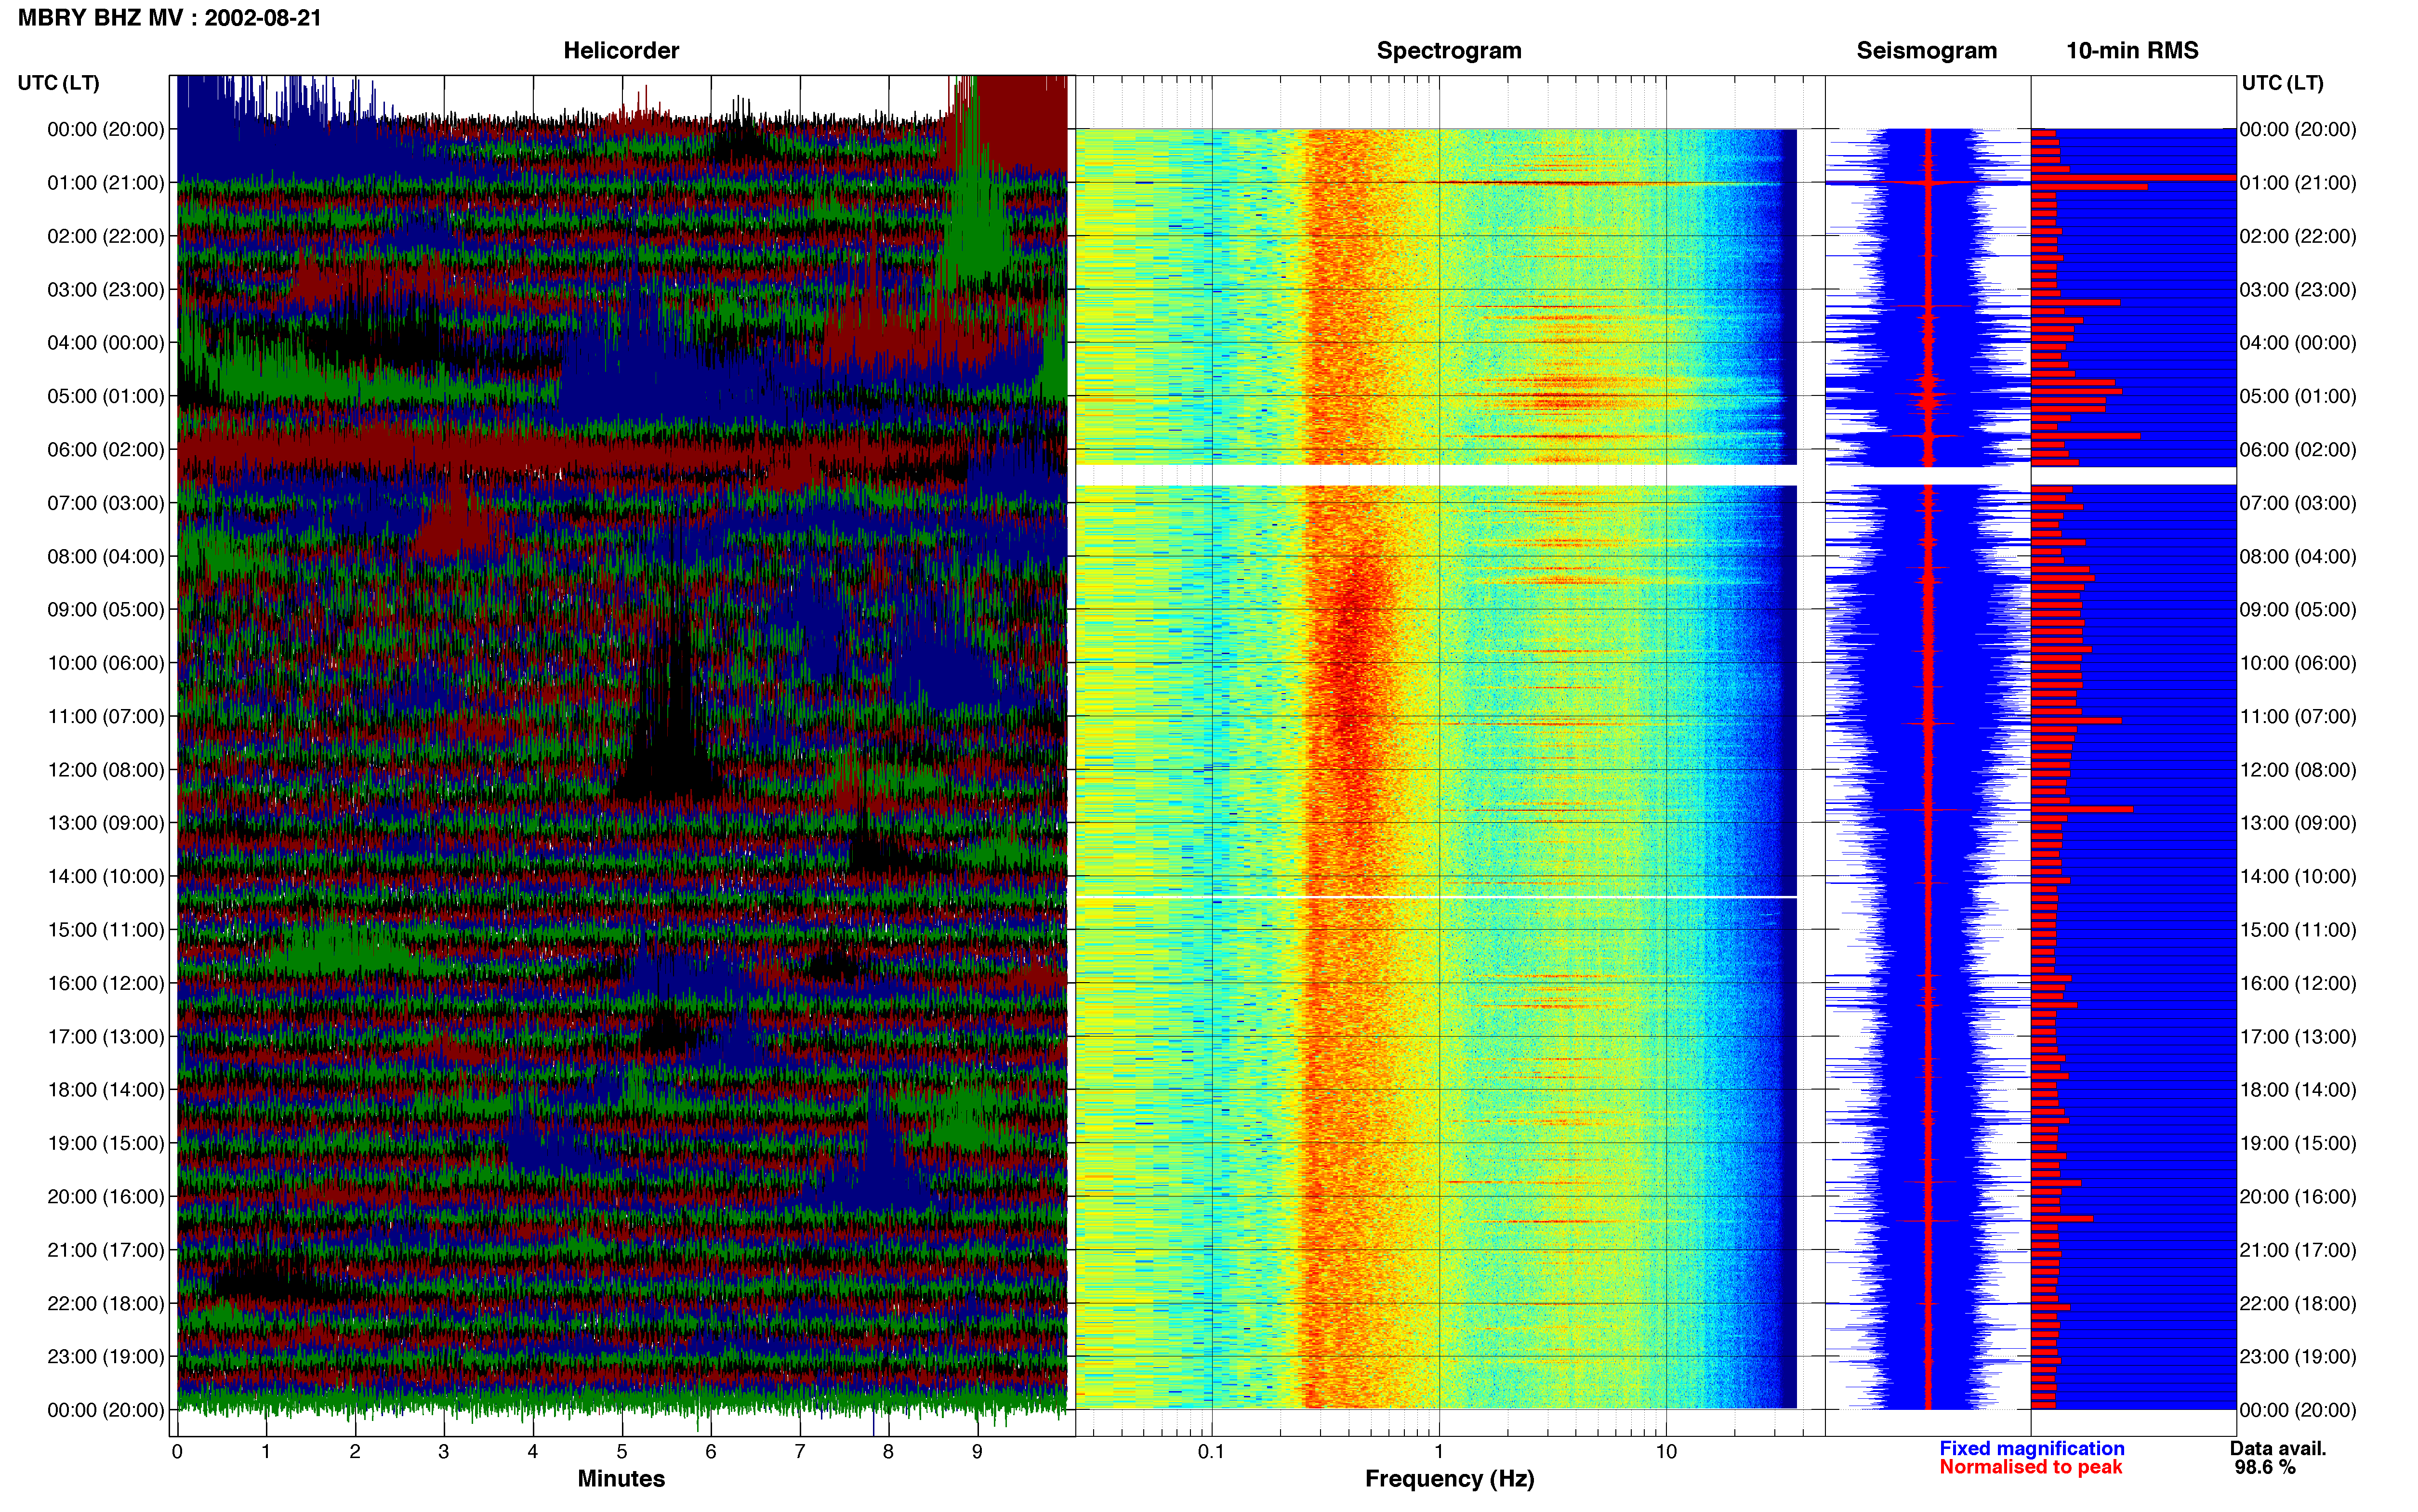Screen dimensions: 2418x1512
Task: Click '19:00 (15:00)' on the RMS panel time axis
Action: point(2298,1143)
